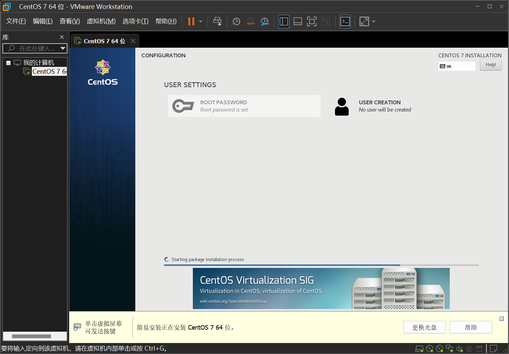Toggle the library sidebar view
This screenshot has height=354, width=509.
[x=284, y=22]
